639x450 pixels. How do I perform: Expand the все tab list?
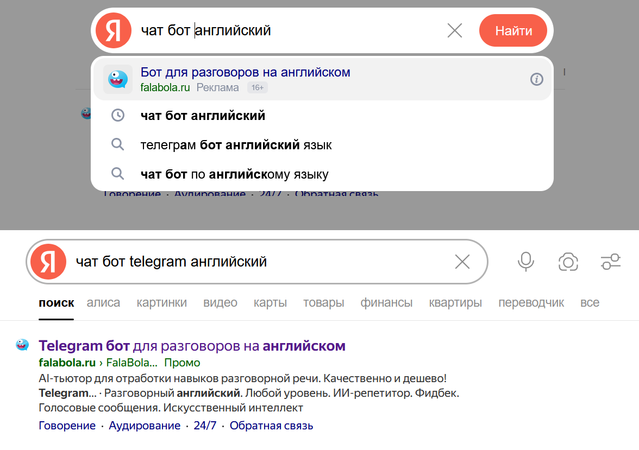[590, 303]
